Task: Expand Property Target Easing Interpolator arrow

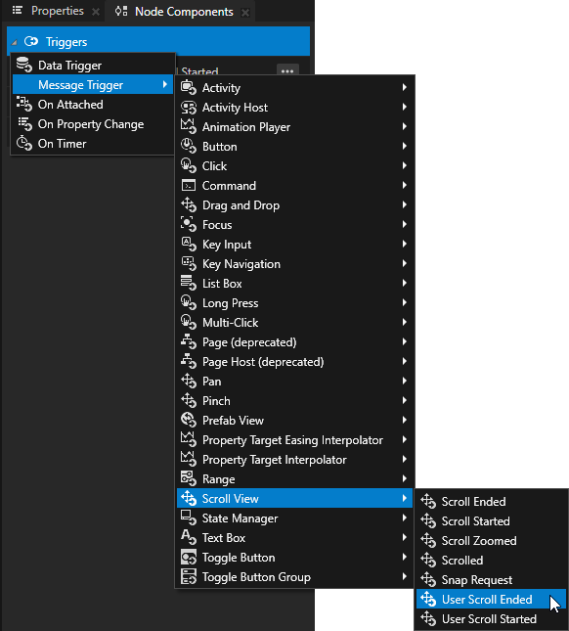Action: pyautogui.click(x=404, y=439)
